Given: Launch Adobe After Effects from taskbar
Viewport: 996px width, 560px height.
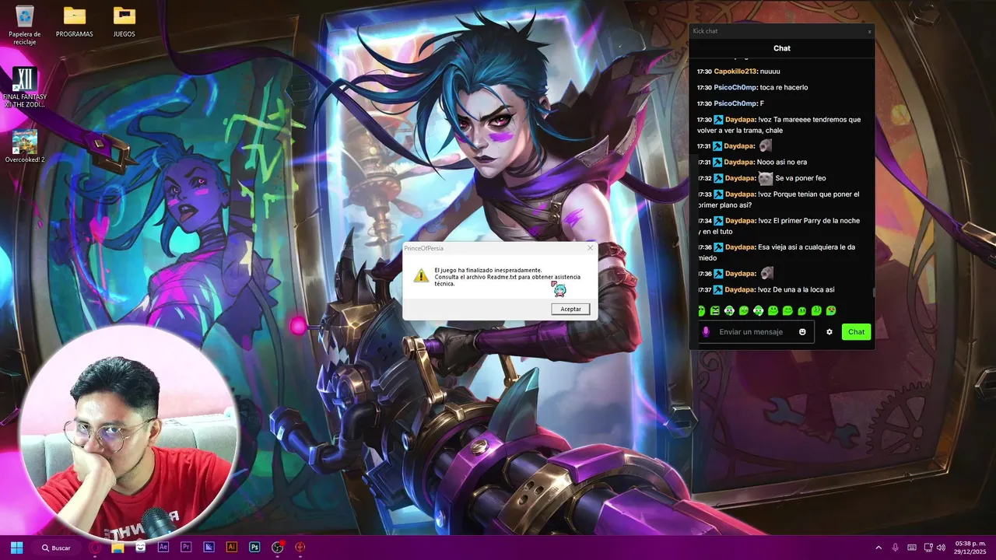Looking at the screenshot, I should pos(163,548).
